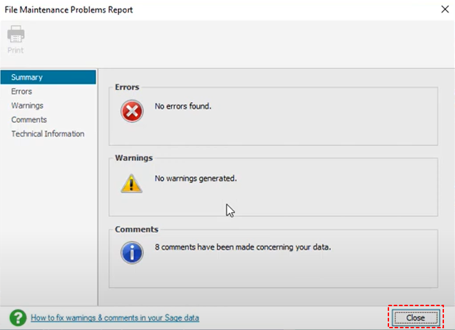Click the Print printer icon

(16, 35)
